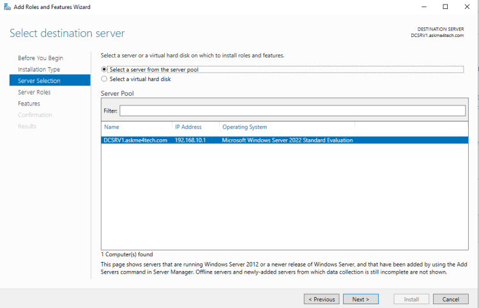The image size is (479, 308).
Task: Click the 192.168.10.1 IP address cell
Action: pos(190,140)
